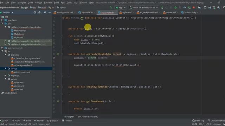Click the red Stop icon
The width and height of the screenshot is (225, 126).
(194, 8)
